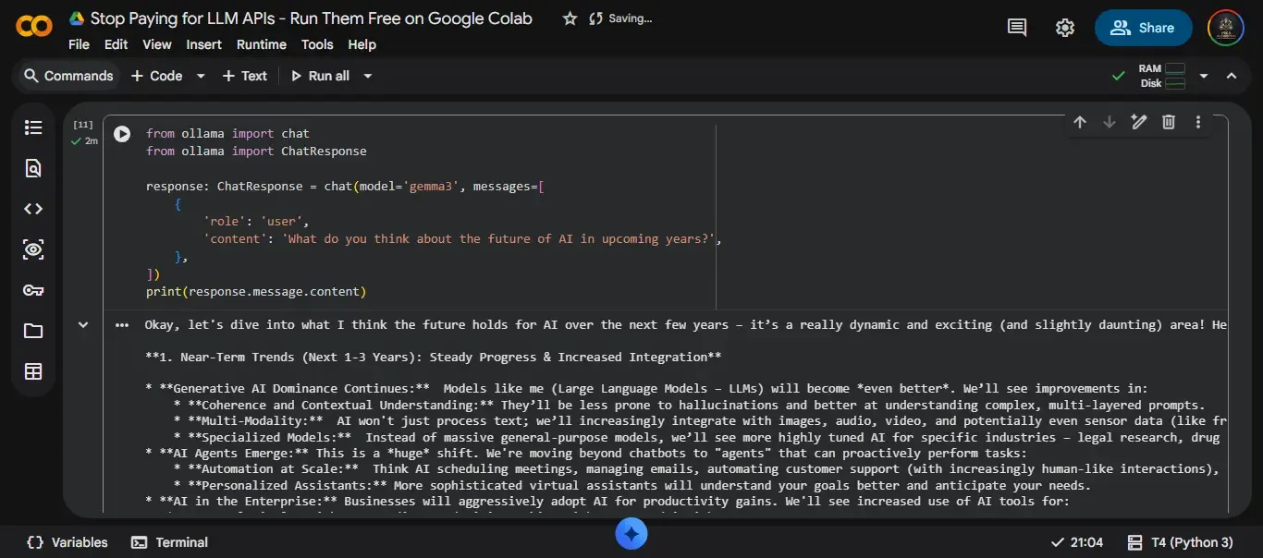Open the settings gear

[1064, 28]
